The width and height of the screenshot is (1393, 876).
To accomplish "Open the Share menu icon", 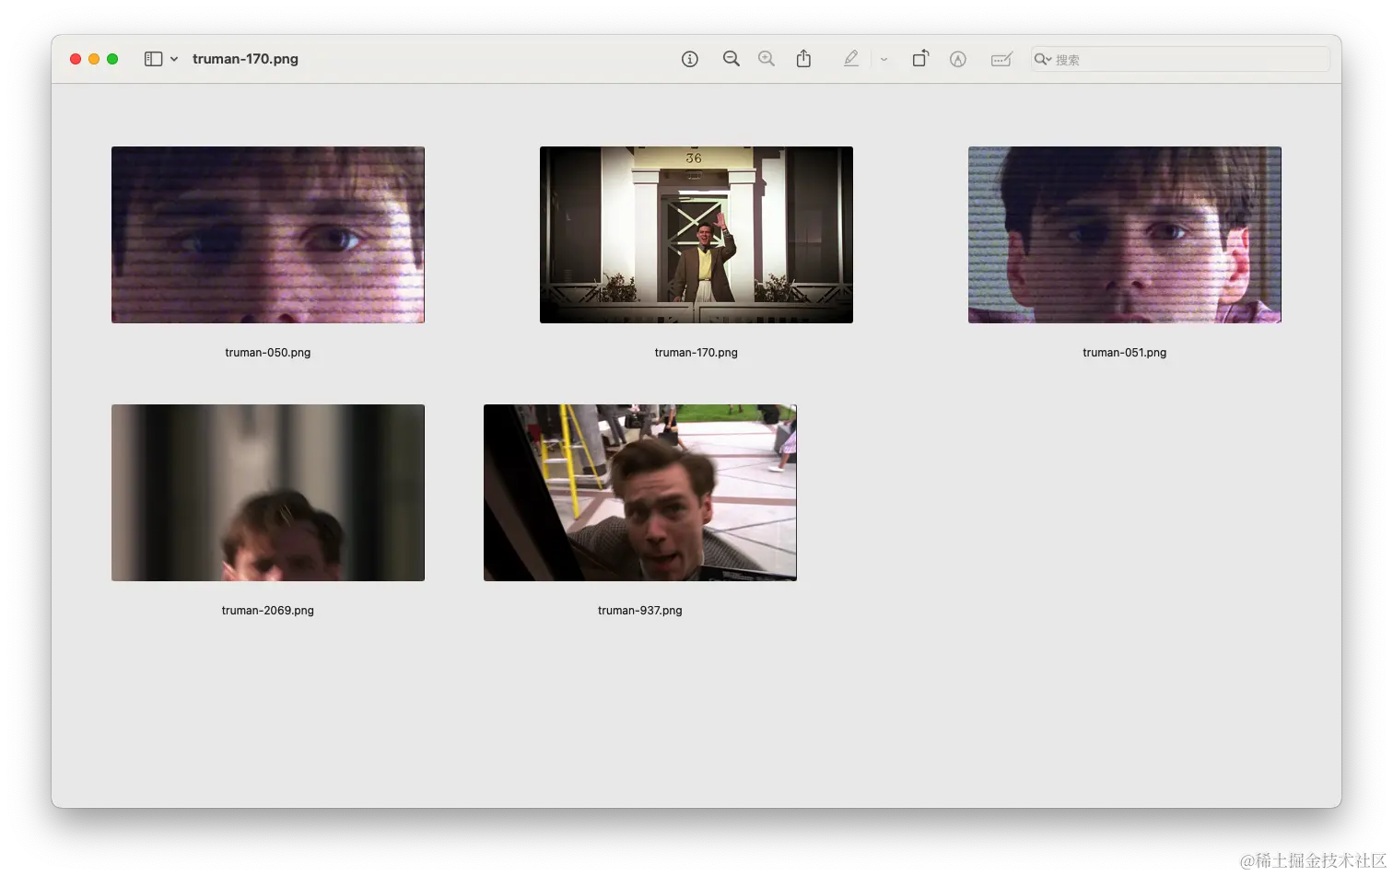I will coord(803,59).
